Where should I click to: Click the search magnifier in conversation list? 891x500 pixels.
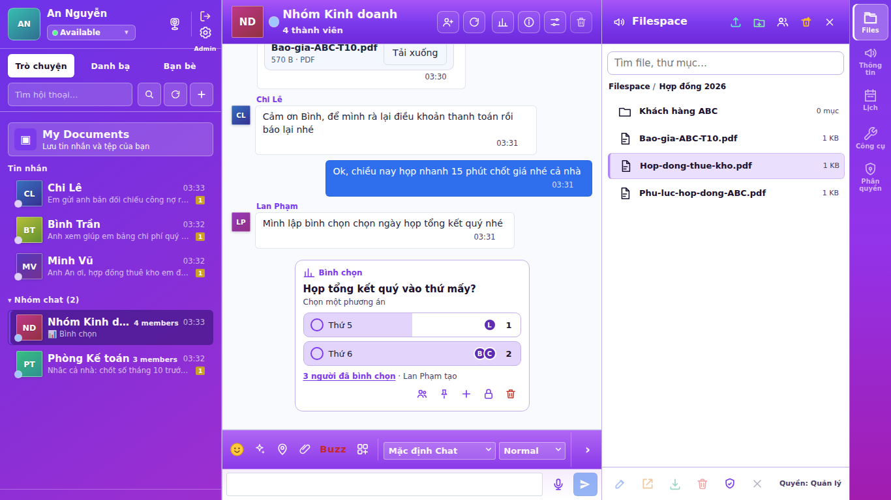(x=149, y=94)
